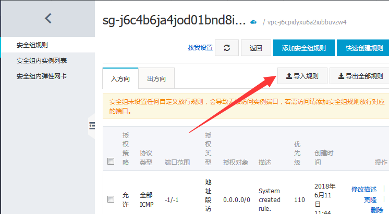
Task: Select the 入方向 tab
Action: point(120,79)
